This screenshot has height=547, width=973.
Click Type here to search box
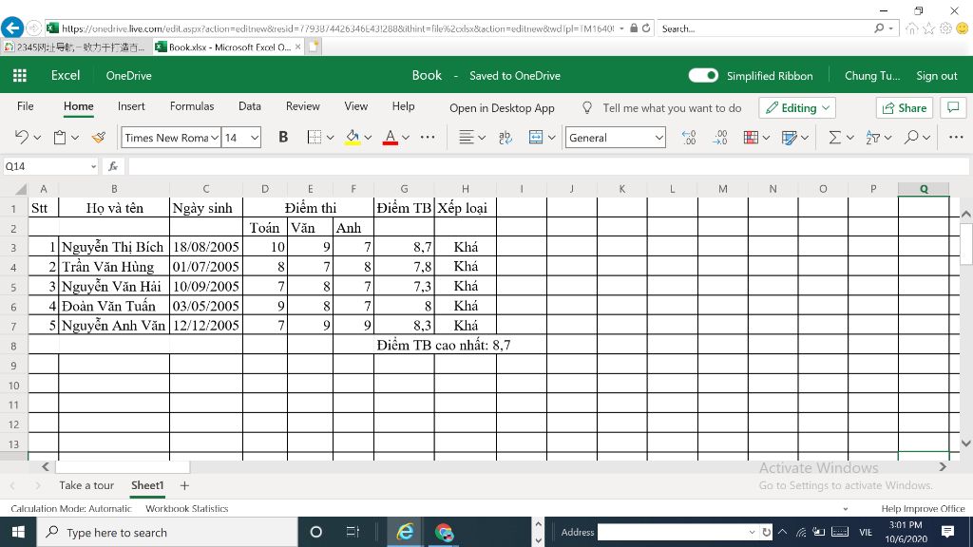(167, 532)
